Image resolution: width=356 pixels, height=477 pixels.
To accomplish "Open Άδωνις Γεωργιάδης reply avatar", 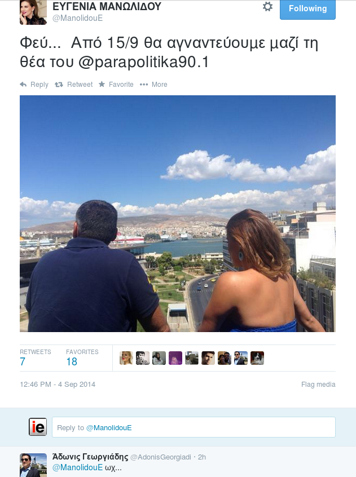I will coord(33,465).
